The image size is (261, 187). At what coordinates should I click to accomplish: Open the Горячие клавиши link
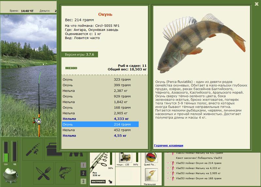click(169, 145)
